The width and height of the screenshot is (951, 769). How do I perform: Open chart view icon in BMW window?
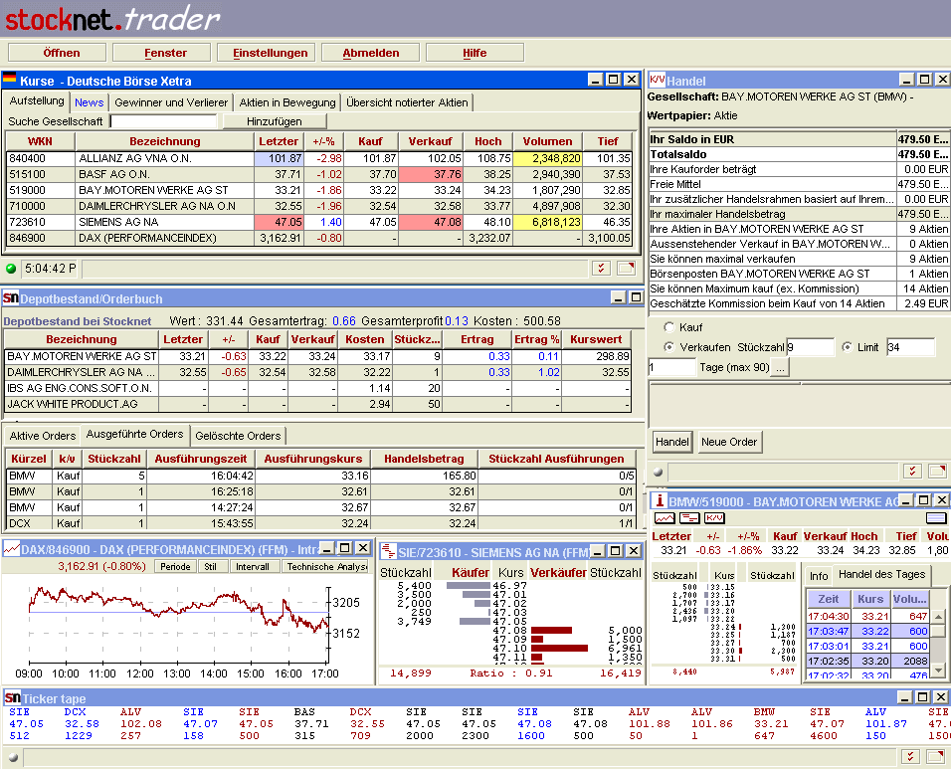click(664, 518)
